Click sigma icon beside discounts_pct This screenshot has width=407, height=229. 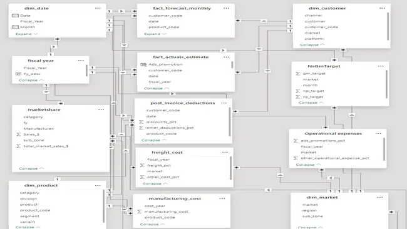pos(142,122)
